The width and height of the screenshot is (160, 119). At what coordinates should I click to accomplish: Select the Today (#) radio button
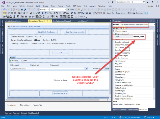[11, 65]
